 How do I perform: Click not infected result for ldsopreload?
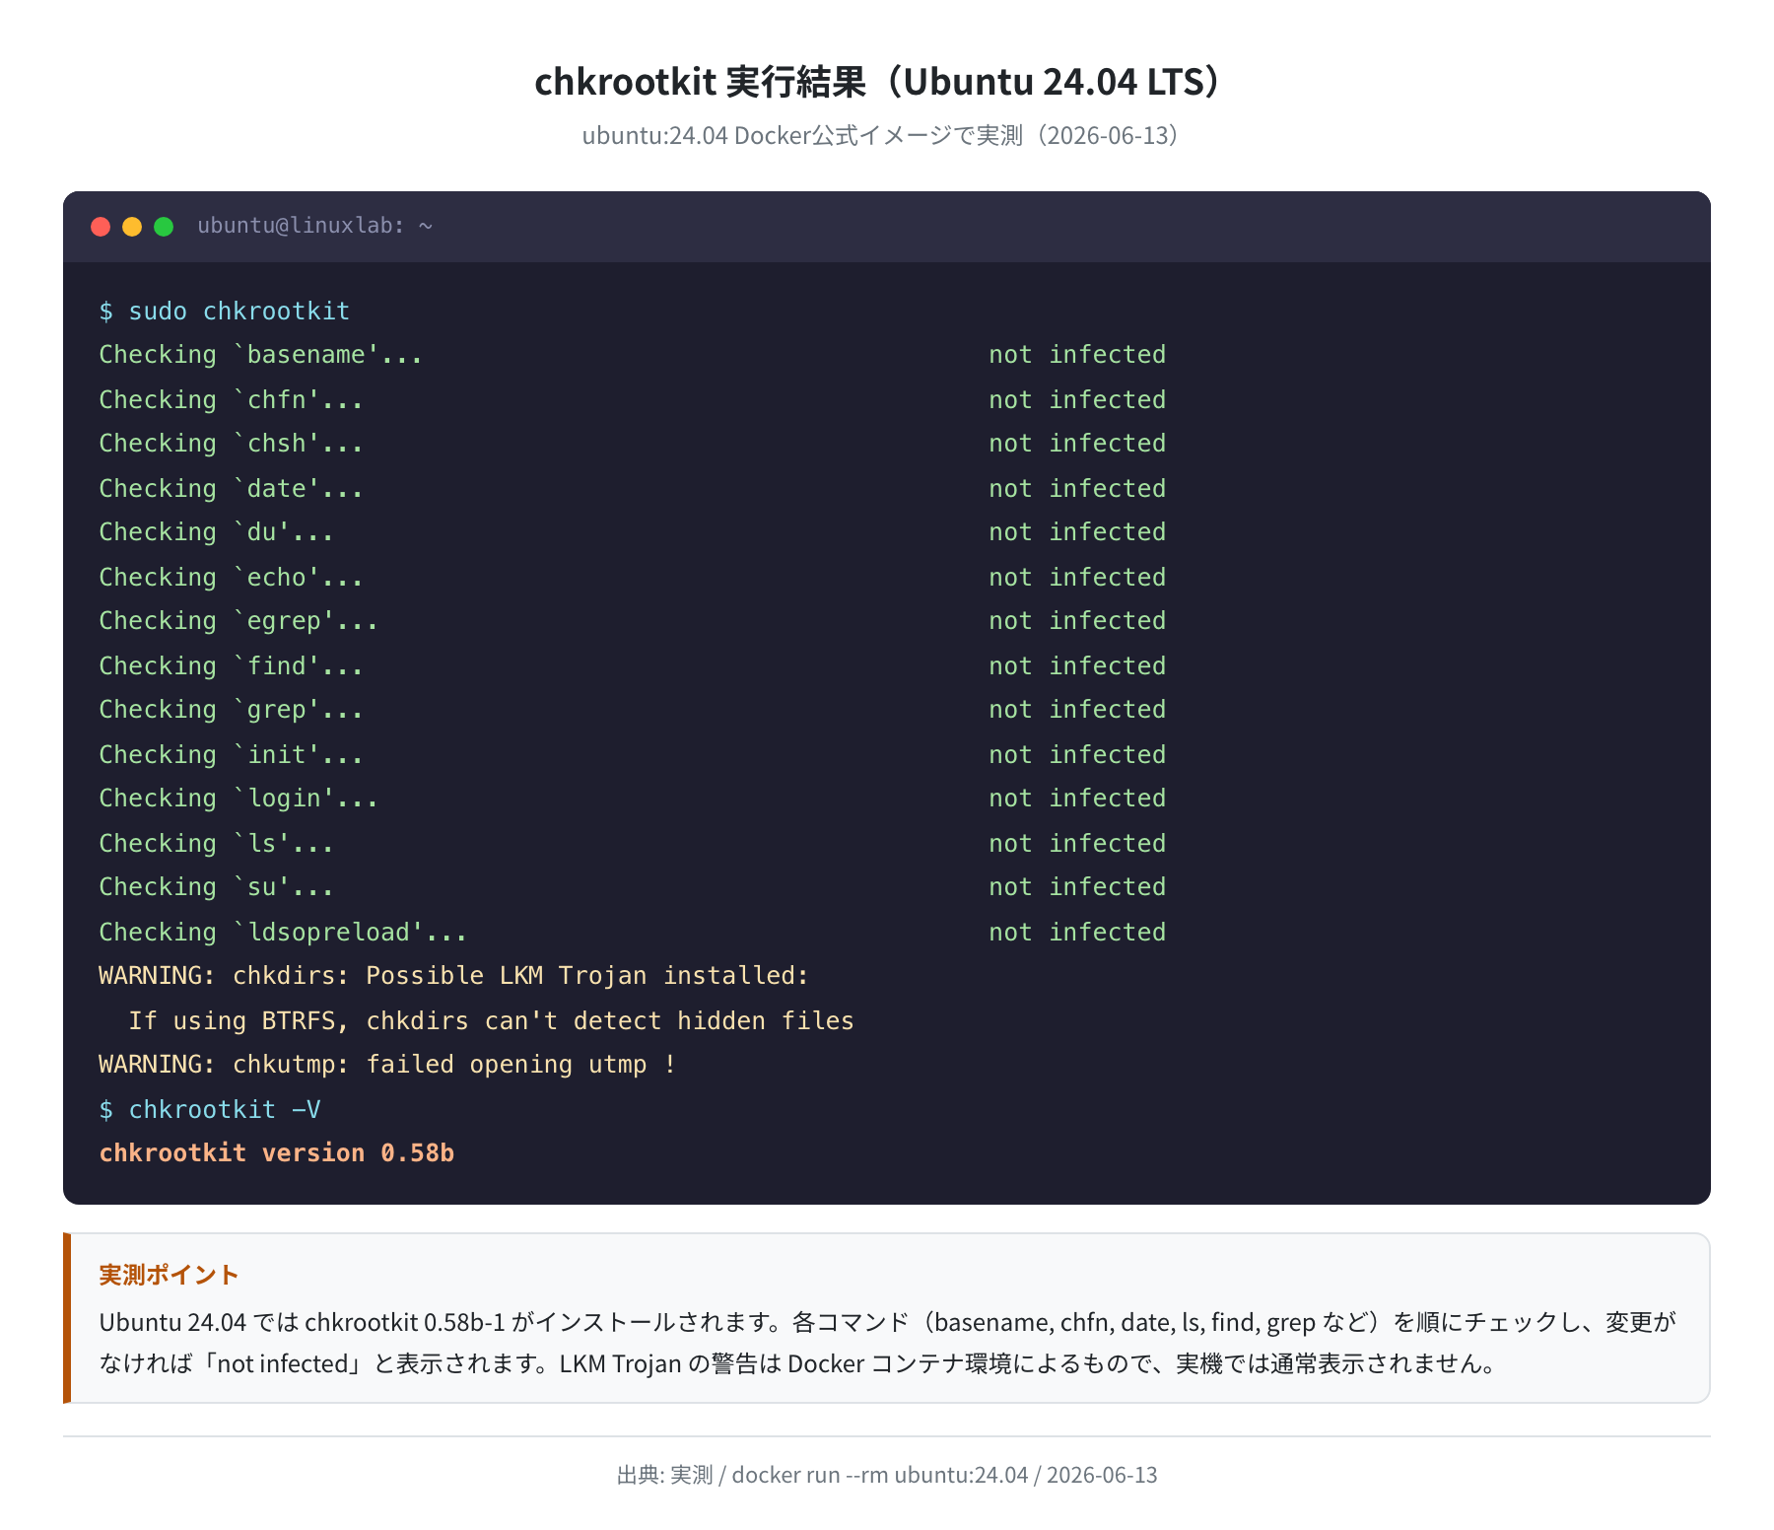tap(1077, 932)
